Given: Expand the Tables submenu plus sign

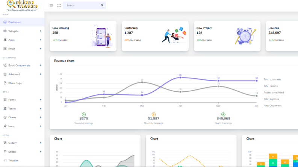Looking at the screenshot, I should coord(41,109).
